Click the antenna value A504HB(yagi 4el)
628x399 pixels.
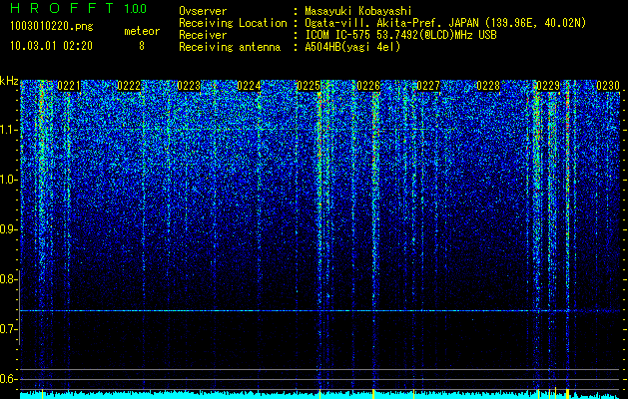352,47
